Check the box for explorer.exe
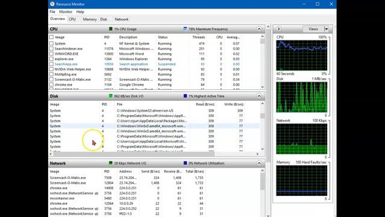This screenshot has height=217, width=385. coord(51,59)
